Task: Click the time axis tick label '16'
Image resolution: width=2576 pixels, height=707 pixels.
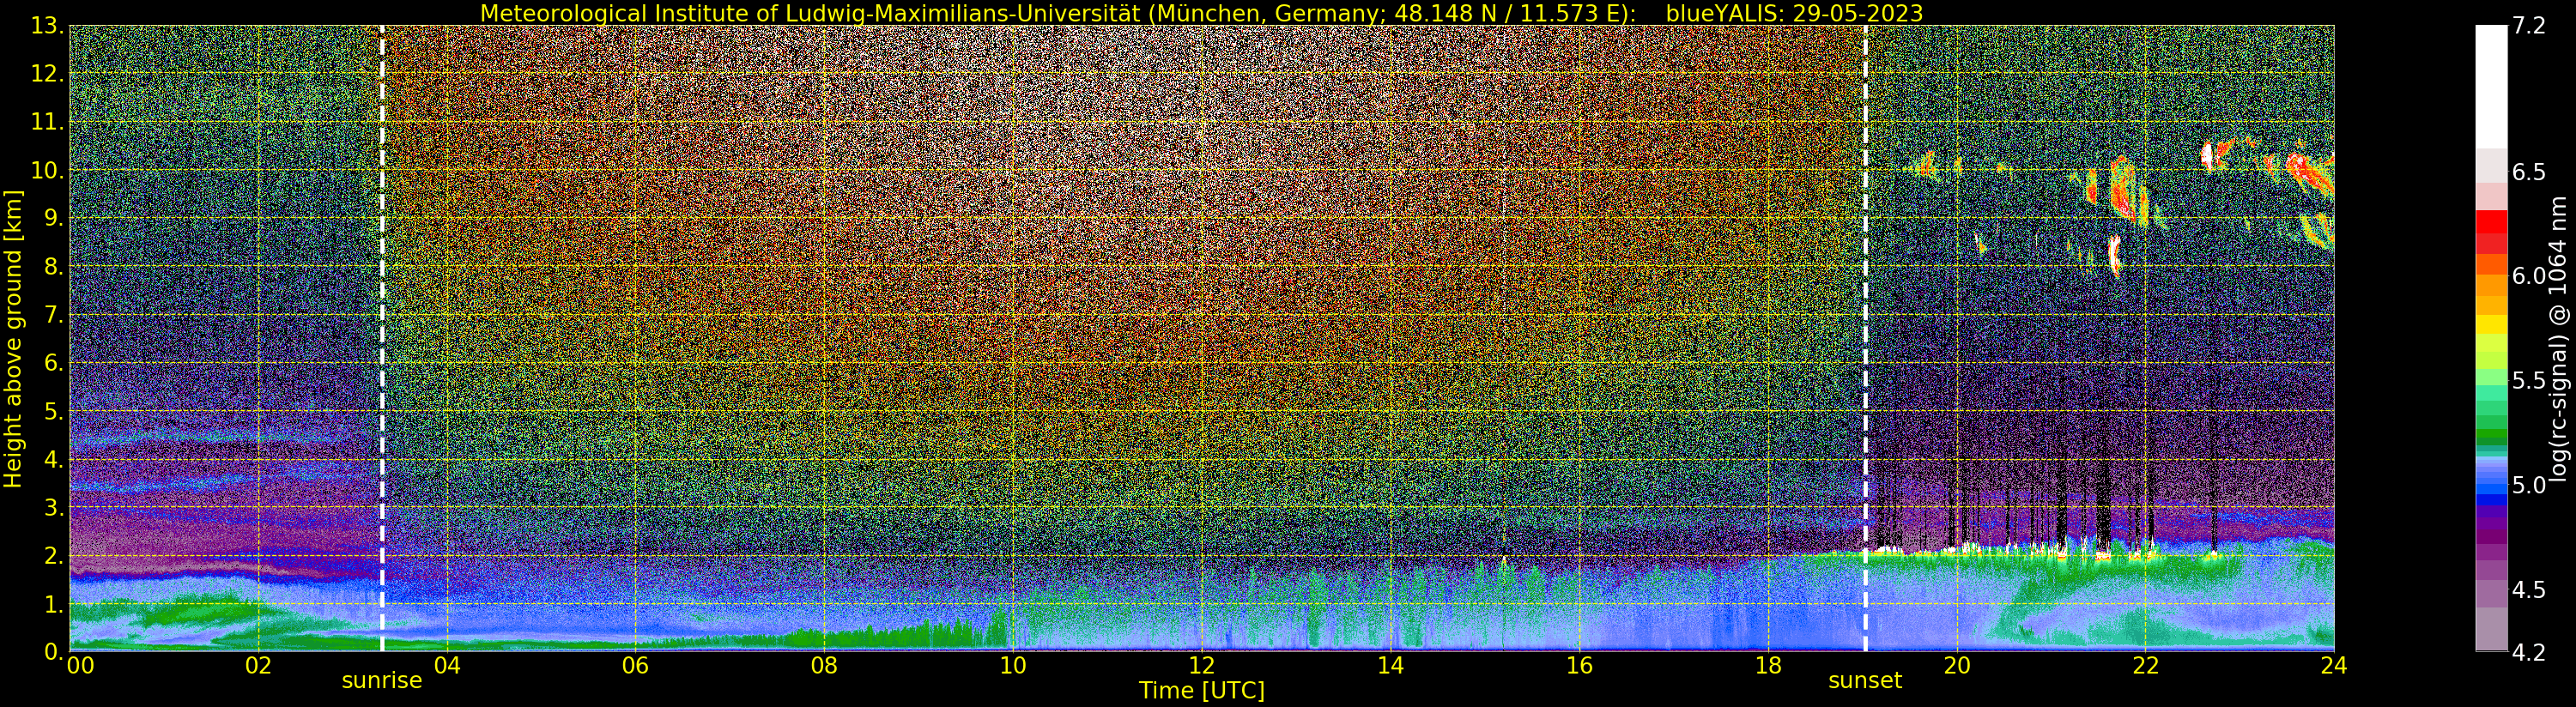Action: click(1579, 666)
